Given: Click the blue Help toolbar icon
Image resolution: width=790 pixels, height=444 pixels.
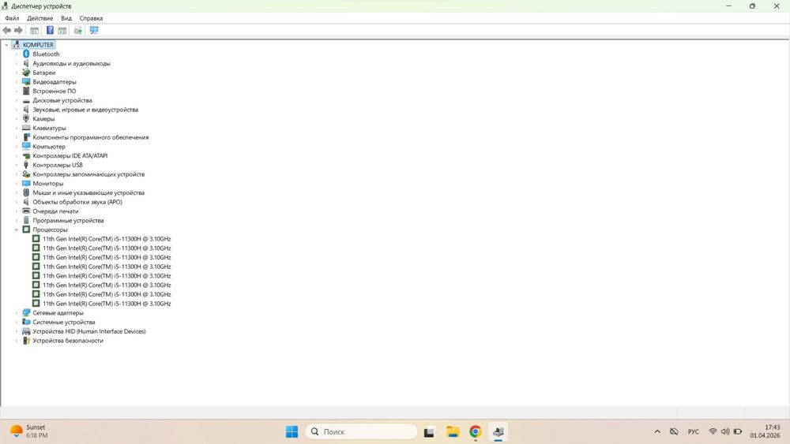Looking at the screenshot, I should tap(50, 31).
